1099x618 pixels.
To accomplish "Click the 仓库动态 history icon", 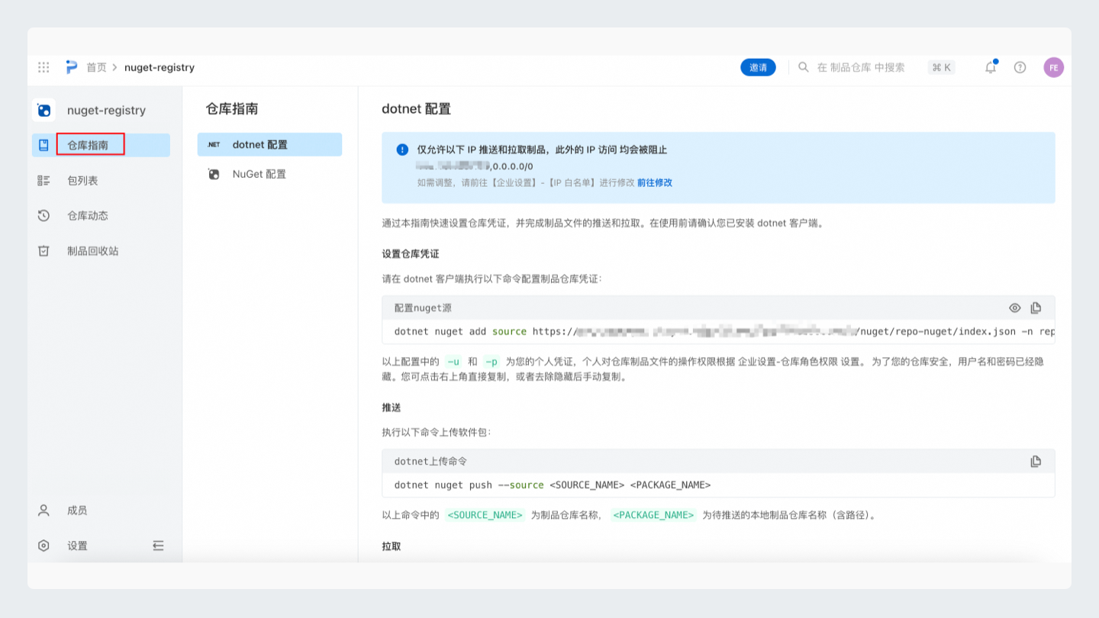I will [44, 215].
